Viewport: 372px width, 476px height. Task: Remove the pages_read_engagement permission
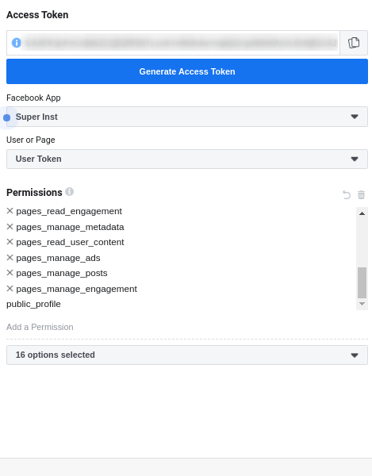pyautogui.click(x=10, y=211)
